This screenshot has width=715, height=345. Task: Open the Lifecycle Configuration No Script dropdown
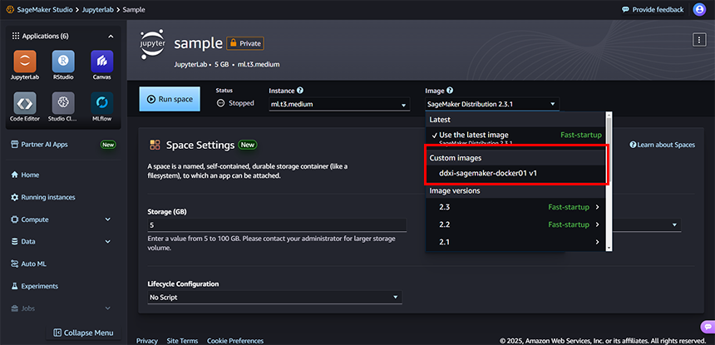pos(274,297)
